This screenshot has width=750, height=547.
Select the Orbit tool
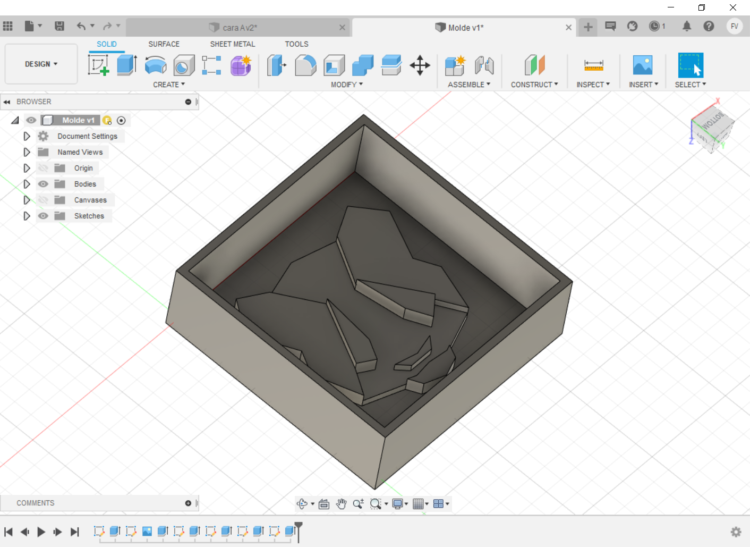(303, 503)
